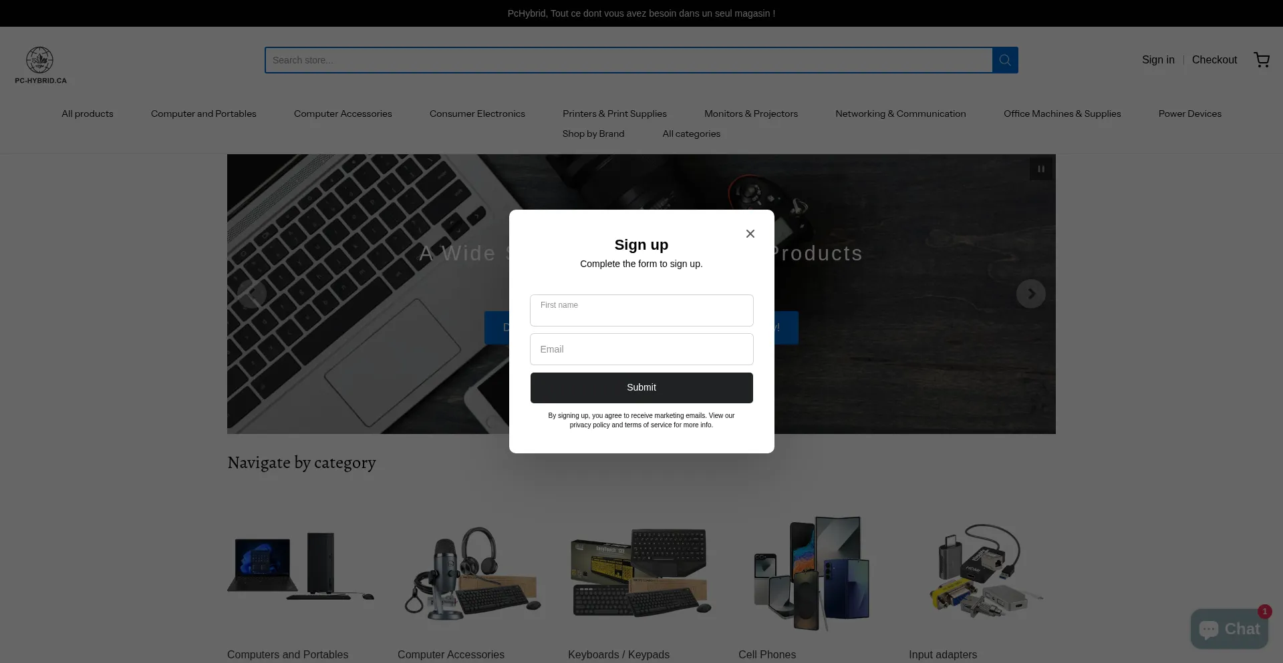Viewport: 1283px width, 663px height.
Task: Click the Search store field
Action: coord(628,60)
